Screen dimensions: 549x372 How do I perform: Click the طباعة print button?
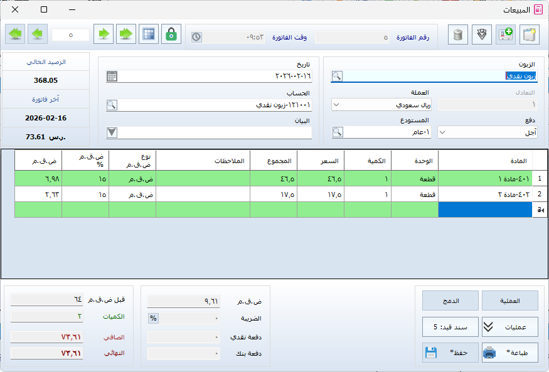click(x=509, y=353)
